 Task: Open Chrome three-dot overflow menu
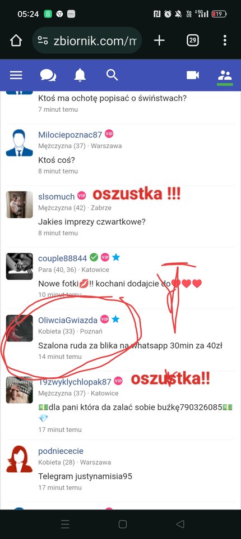coord(225,40)
